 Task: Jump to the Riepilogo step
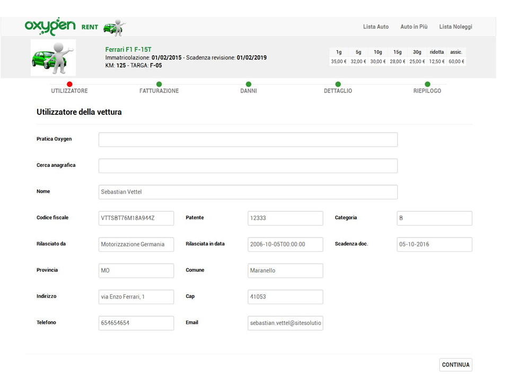(x=427, y=90)
